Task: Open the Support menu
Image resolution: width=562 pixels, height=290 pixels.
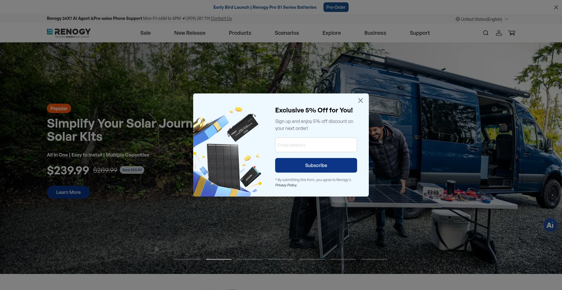Action: tap(420, 33)
